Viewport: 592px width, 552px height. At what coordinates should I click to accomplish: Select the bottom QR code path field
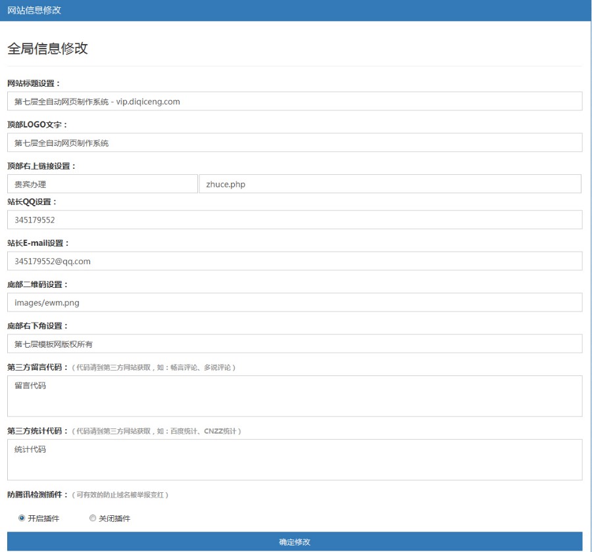tap(295, 302)
